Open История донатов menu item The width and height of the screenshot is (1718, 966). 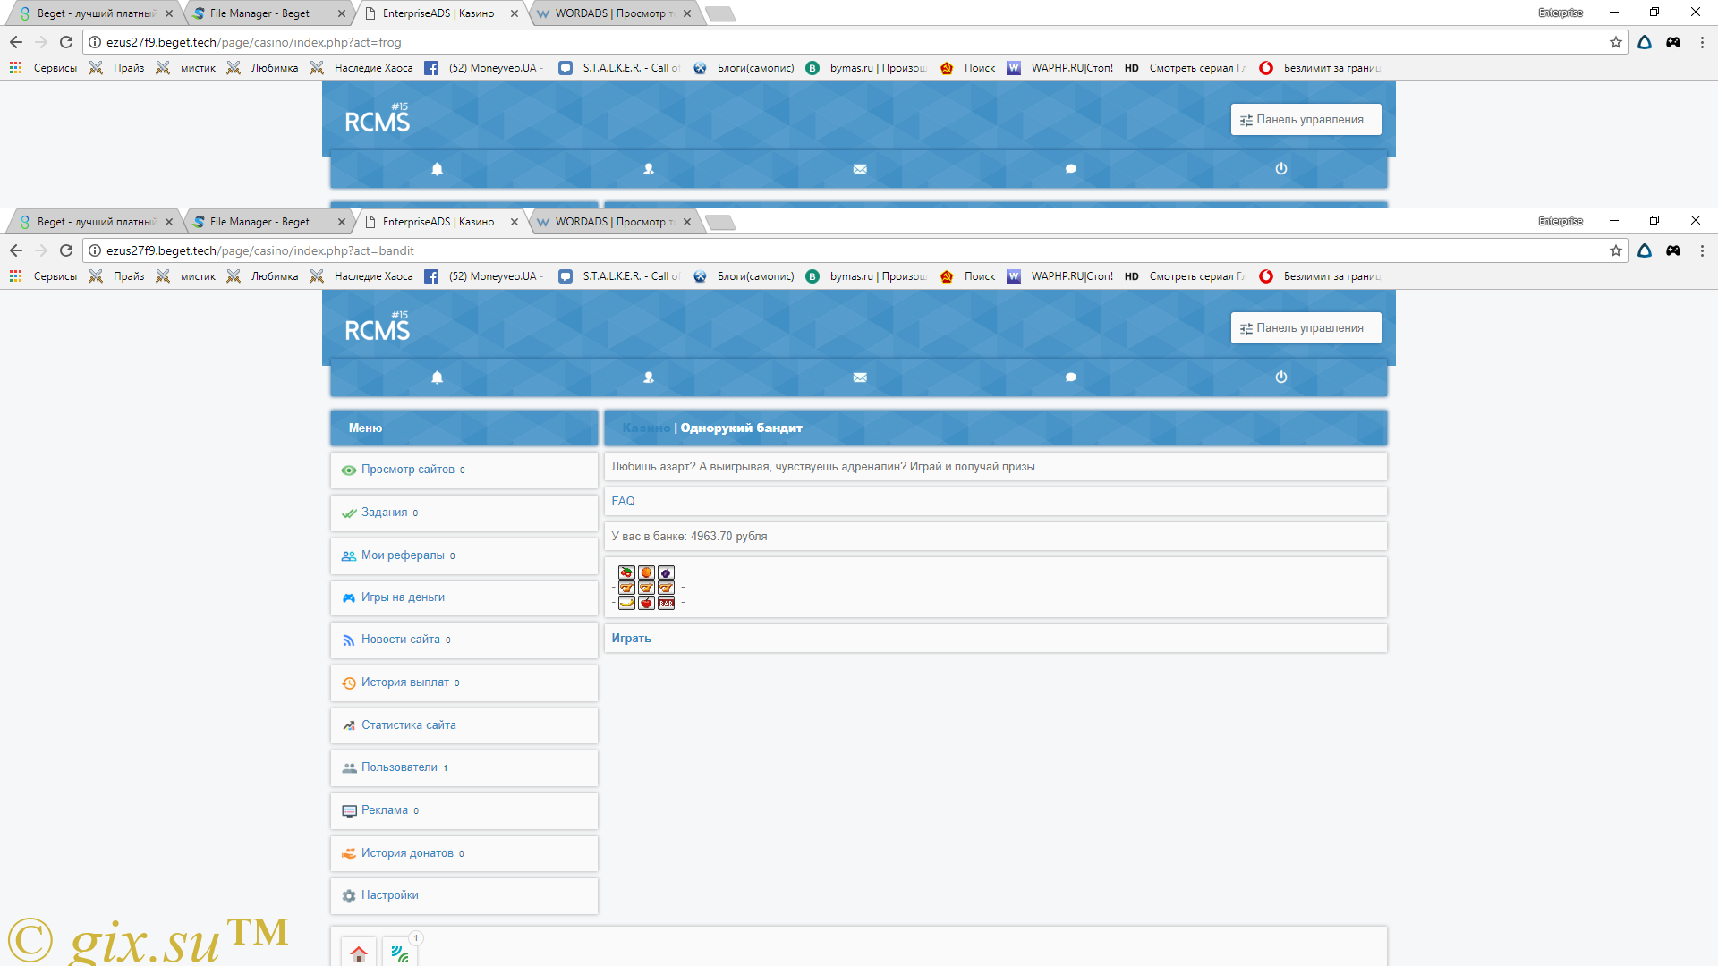(x=464, y=853)
